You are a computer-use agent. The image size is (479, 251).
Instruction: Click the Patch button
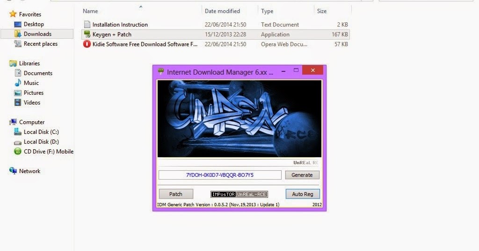click(x=176, y=194)
